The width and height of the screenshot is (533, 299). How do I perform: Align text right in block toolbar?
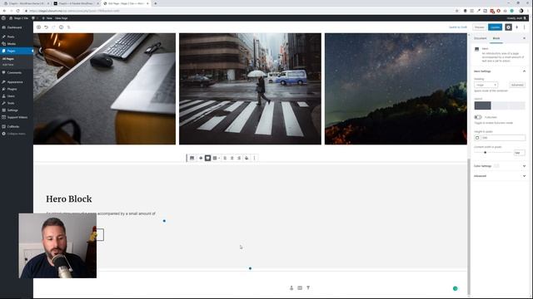click(239, 158)
